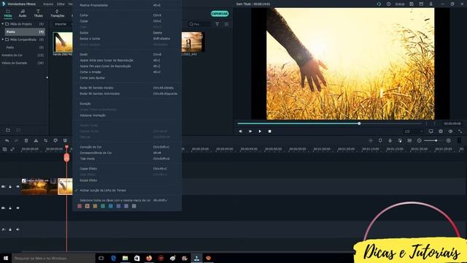Open Microsoft Store from the taskbar
This screenshot has width=467, height=263.
point(137,258)
